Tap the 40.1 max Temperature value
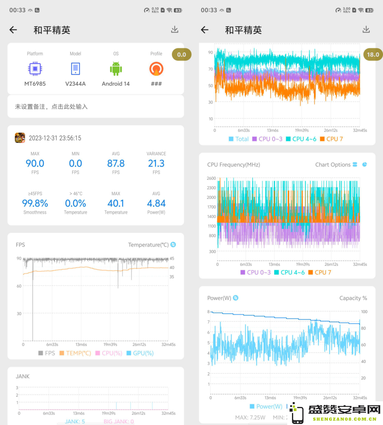The image size is (383, 425). [x=116, y=203]
